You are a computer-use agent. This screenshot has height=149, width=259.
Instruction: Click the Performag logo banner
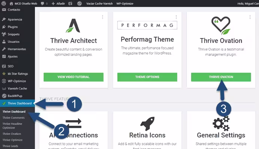(x=147, y=25)
